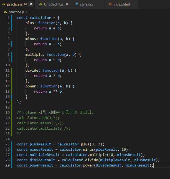Click divideResult declaration on line 28
The height and width of the screenshot is (179, 170).
click(42, 160)
